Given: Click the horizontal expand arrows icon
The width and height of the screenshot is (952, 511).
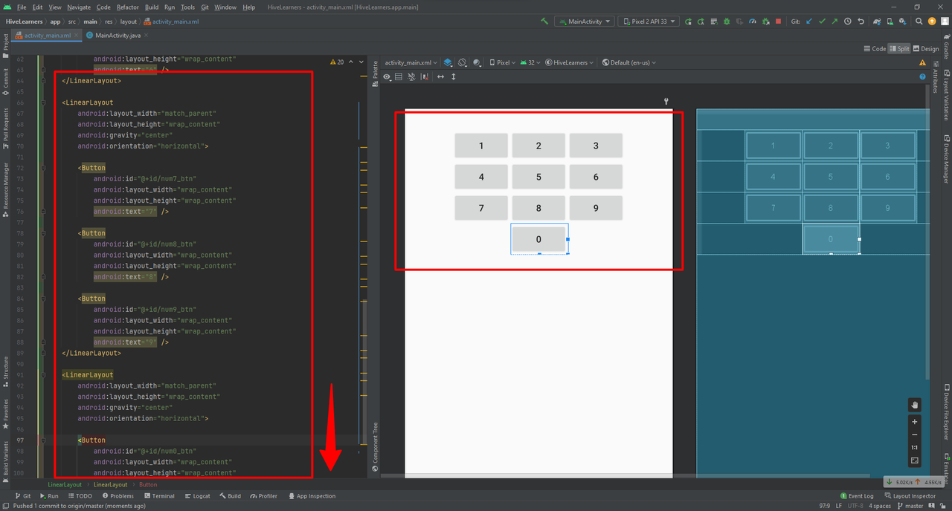Looking at the screenshot, I should pos(440,77).
